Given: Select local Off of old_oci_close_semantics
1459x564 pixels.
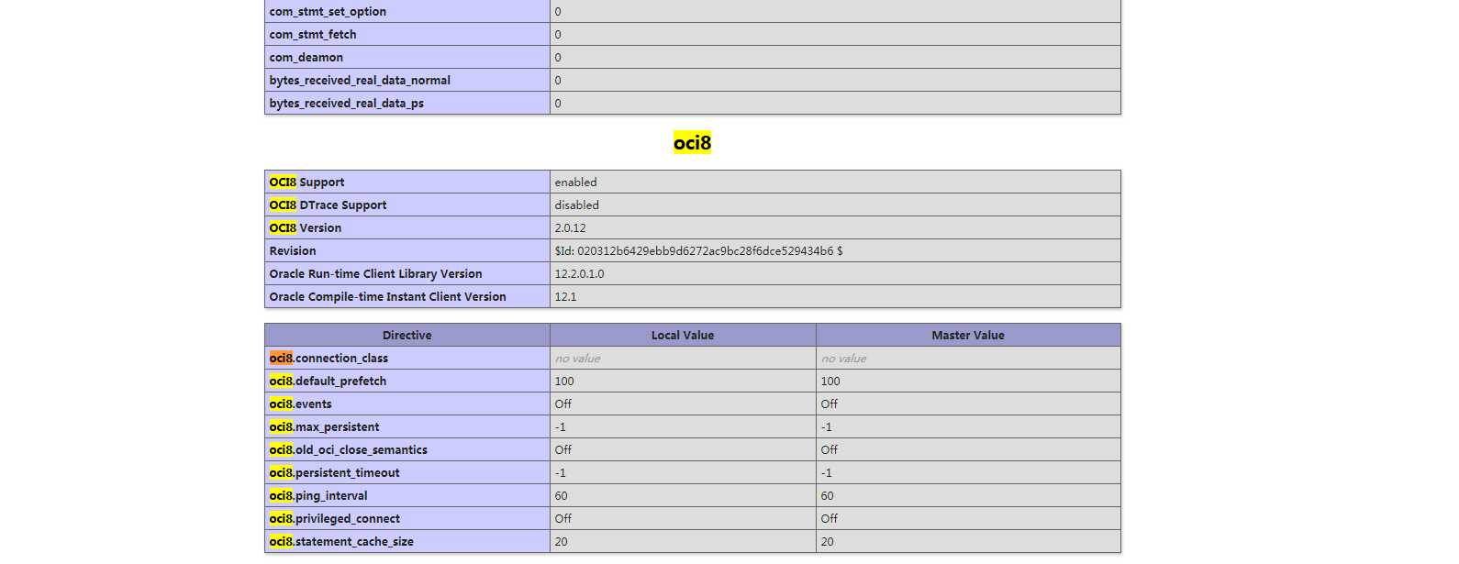Looking at the screenshot, I should pos(562,449).
